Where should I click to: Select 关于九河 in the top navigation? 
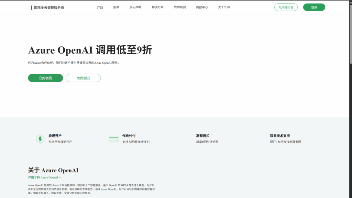coord(224,7)
